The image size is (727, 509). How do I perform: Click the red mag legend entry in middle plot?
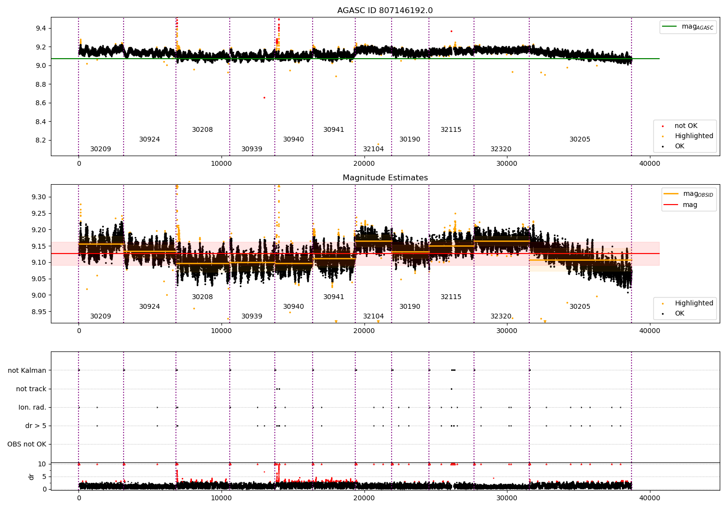[x=681, y=205]
